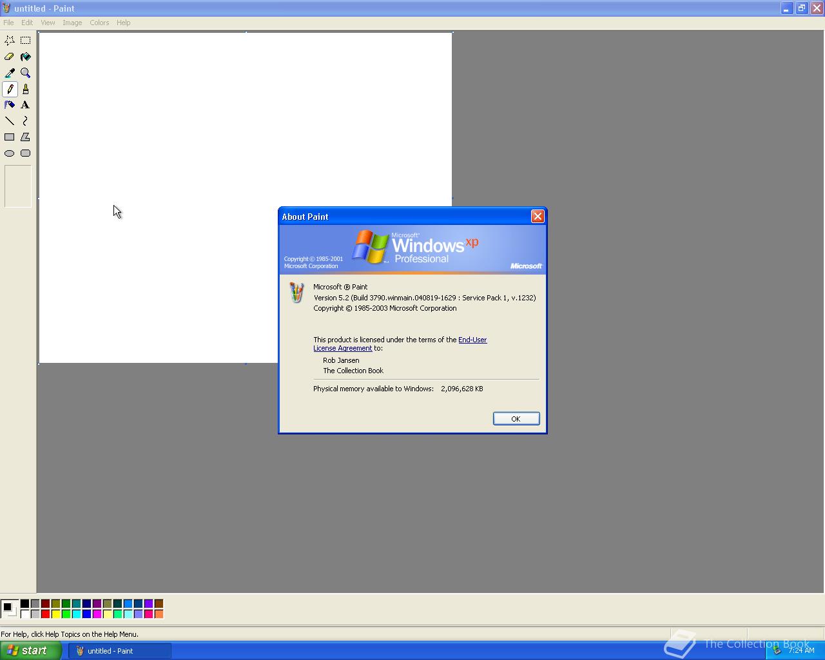Select the Curve tool

26,121
